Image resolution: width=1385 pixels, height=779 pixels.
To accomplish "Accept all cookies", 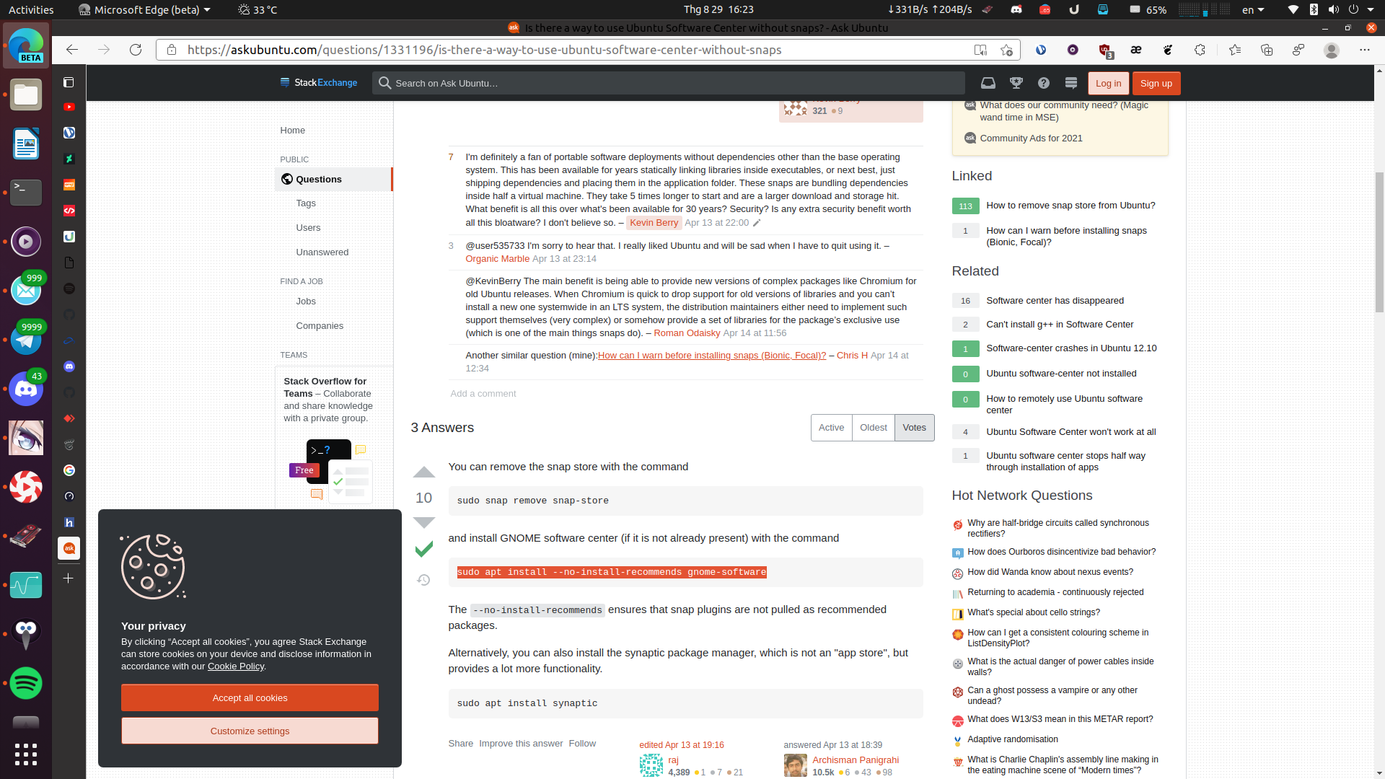I will pos(250,697).
